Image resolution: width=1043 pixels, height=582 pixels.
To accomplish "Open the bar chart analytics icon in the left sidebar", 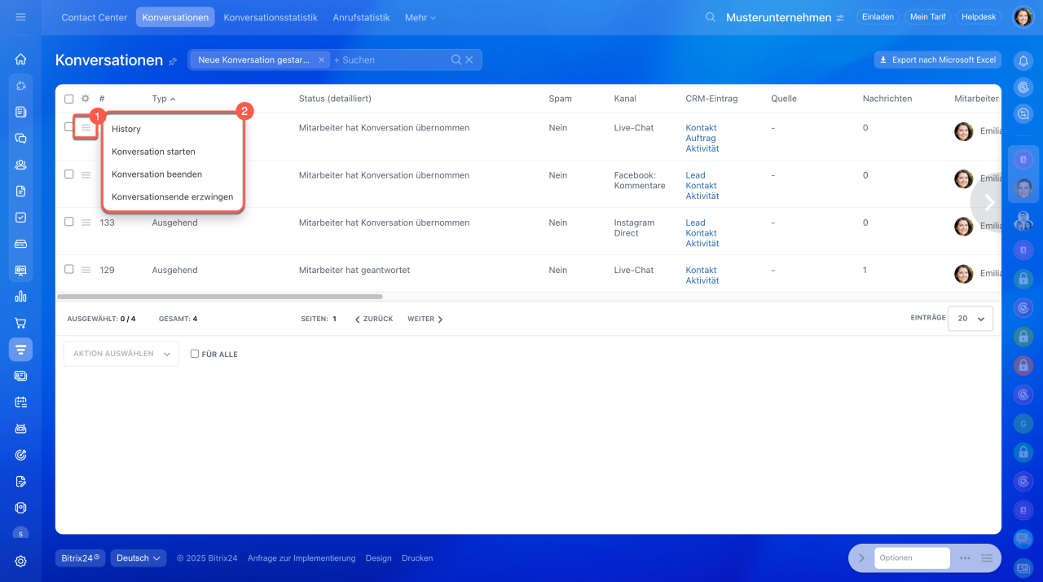I will pos(20,297).
